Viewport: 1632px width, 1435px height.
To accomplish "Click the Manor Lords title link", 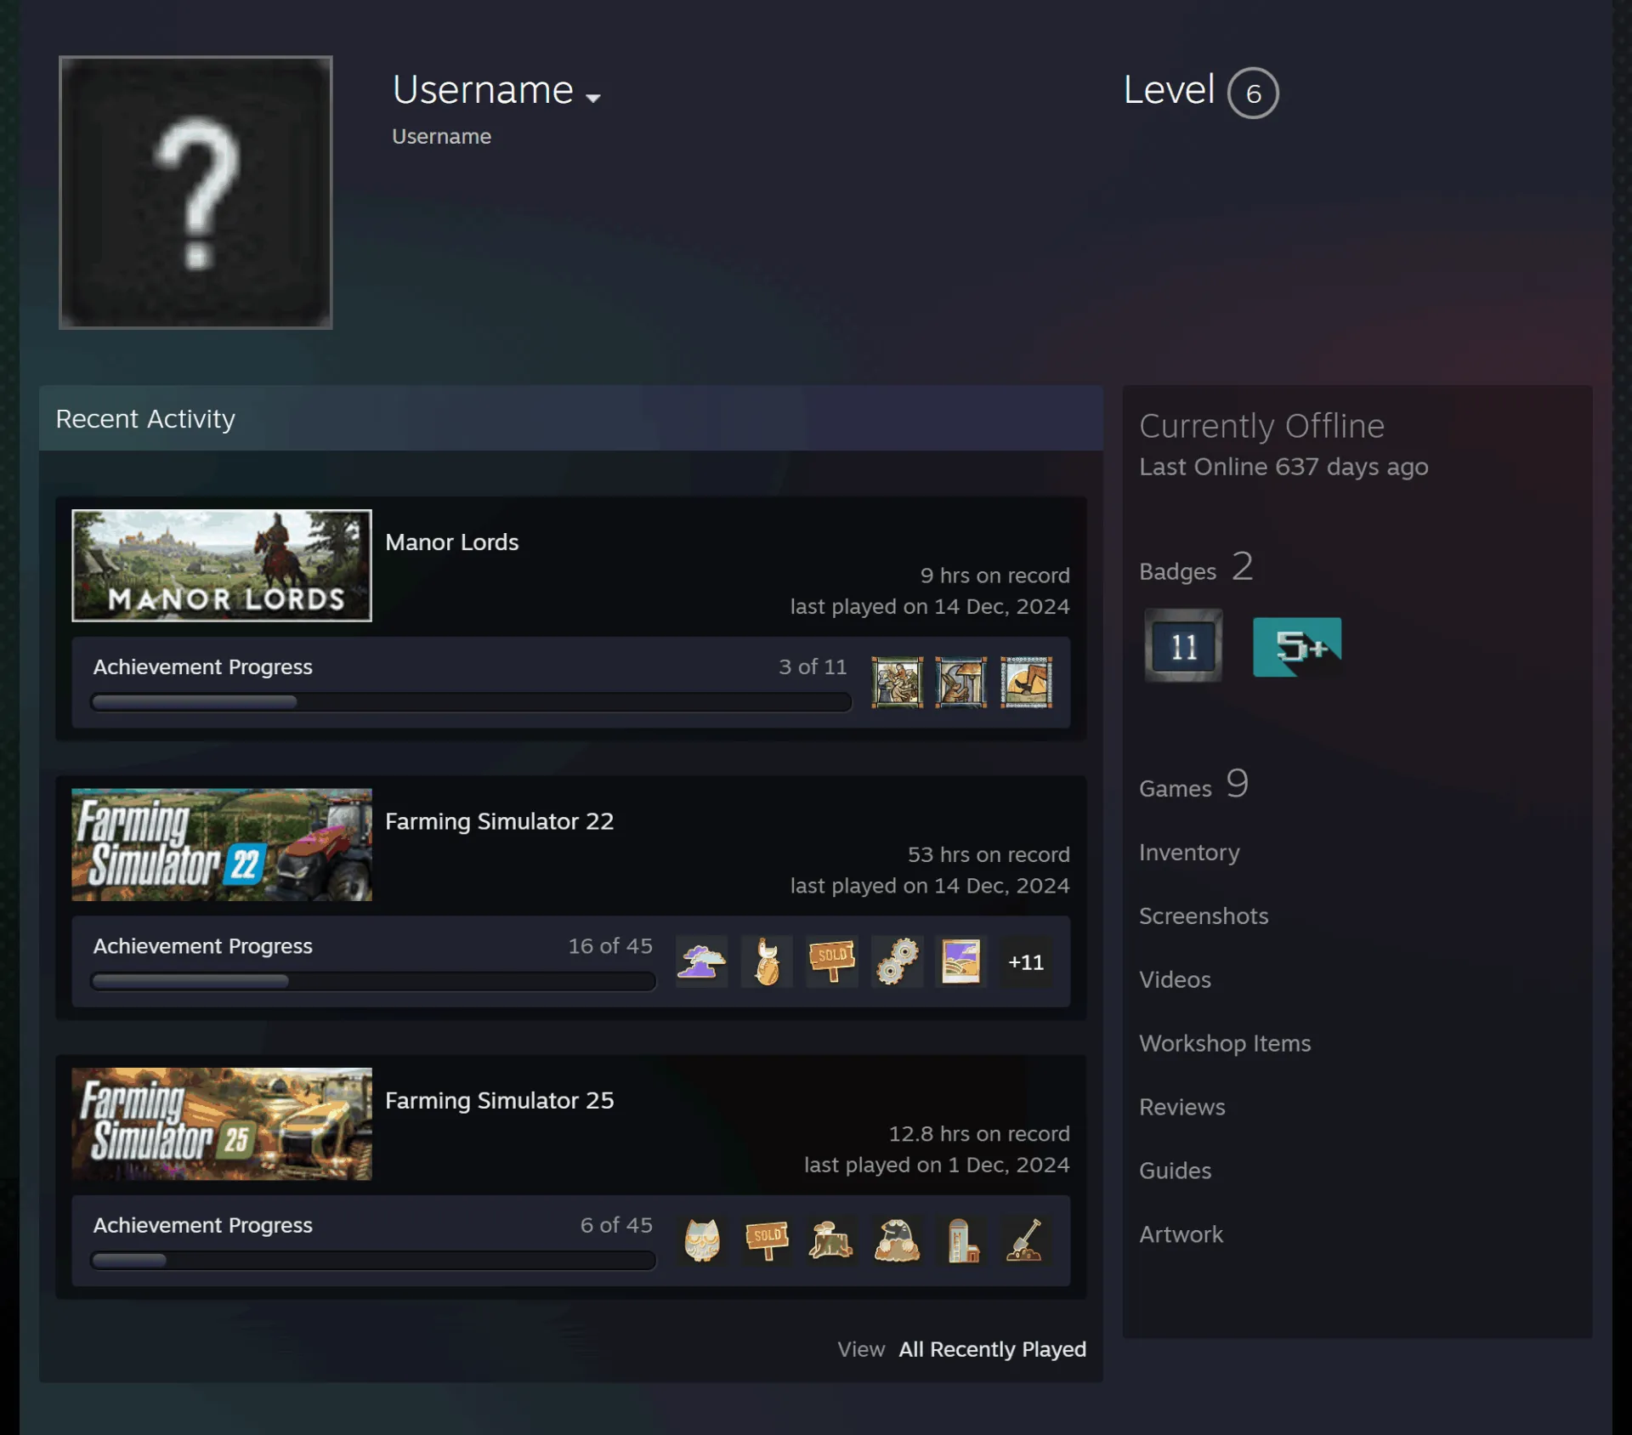I will (x=451, y=542).
